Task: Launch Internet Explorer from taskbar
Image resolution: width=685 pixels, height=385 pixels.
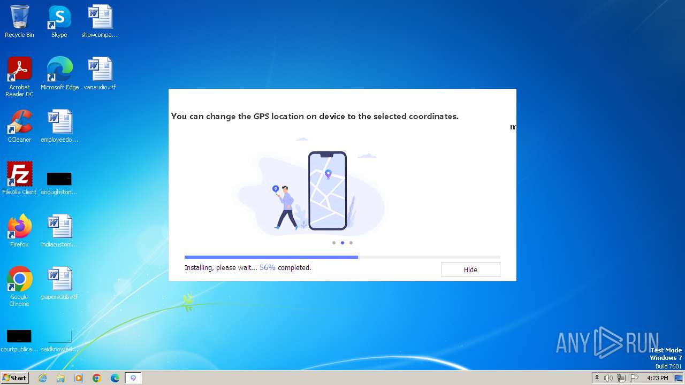Action: point(42,378)
